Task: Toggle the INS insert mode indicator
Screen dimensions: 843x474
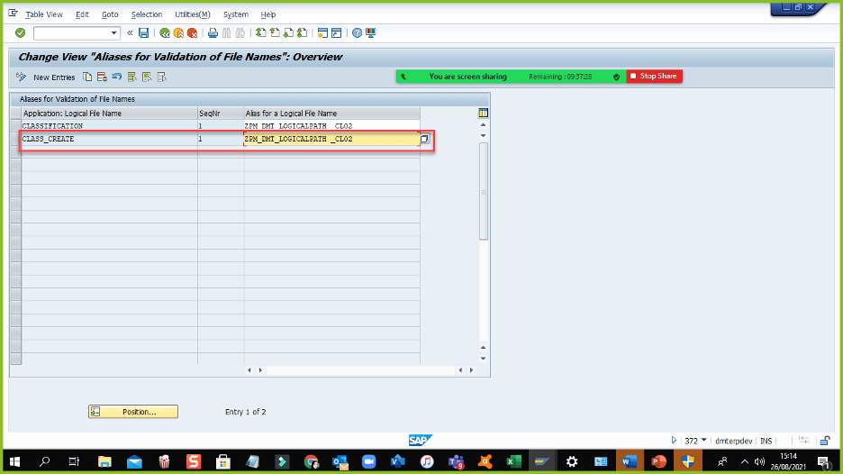Action: coord(766,441)
